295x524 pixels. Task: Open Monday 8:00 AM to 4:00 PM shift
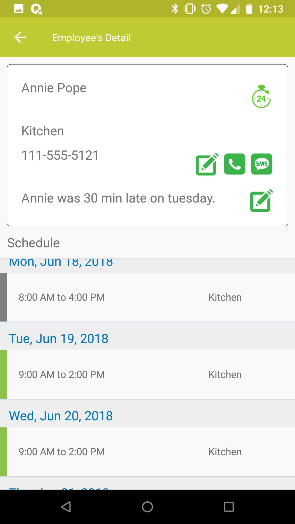tap(147, 297)
